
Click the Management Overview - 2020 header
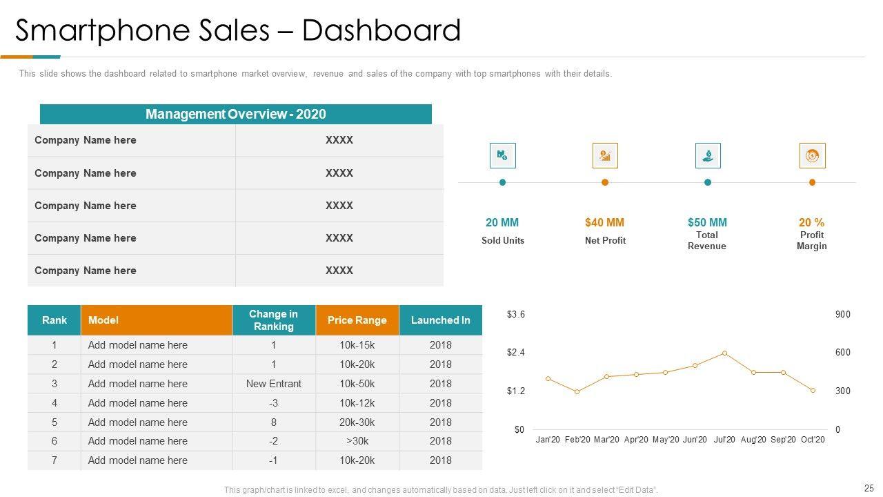pyautogui.click(x=235, y=115)
